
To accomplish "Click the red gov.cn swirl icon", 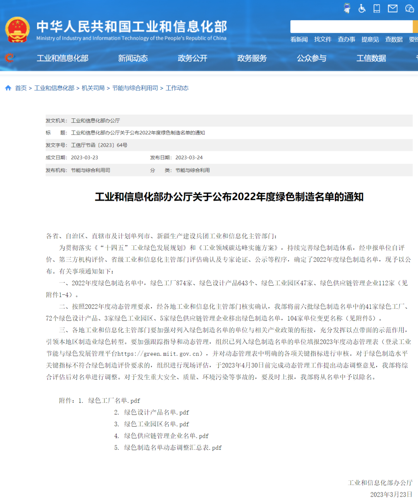I will click(x=9, y=58).
